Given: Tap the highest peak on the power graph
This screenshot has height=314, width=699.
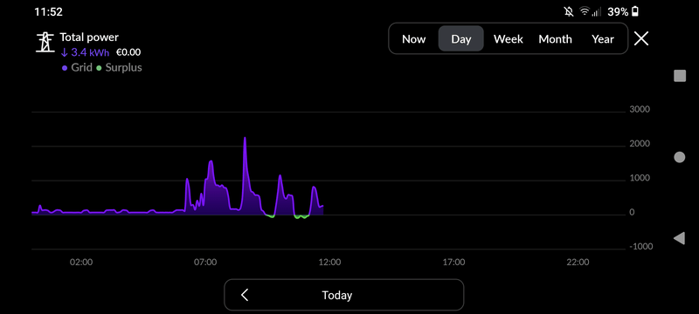Looking at the screenshot, I should coord(245,139).
